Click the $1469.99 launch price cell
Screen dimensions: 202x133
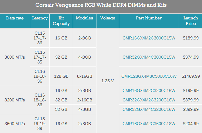click(190, 76)
